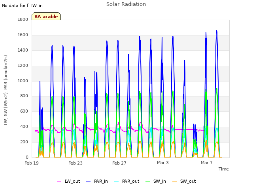Click the y-axis title LW, SW, PAR
Image resolution: width=253 pixels, height=189 pixels.
coord(6,90)
